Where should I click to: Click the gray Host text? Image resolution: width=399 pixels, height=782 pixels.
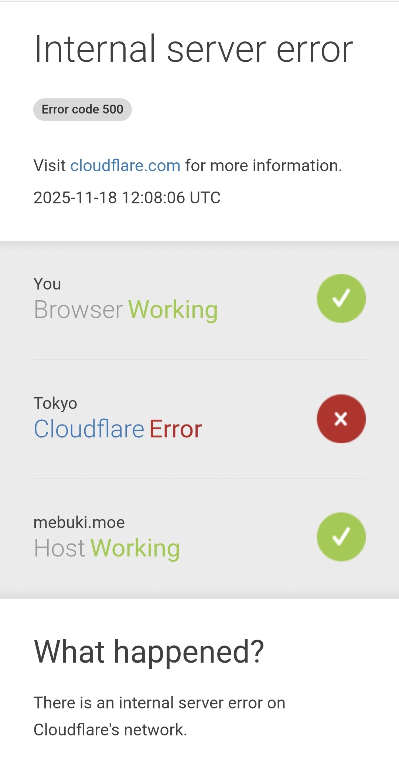(x=59, y=548)
